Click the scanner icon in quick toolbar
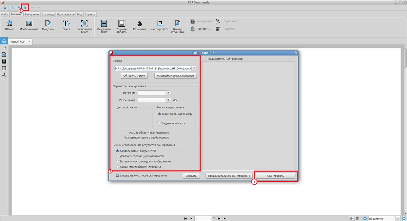The width and height of the screenshot is (407, 221). pyautogui.click(x=25, y=7)
